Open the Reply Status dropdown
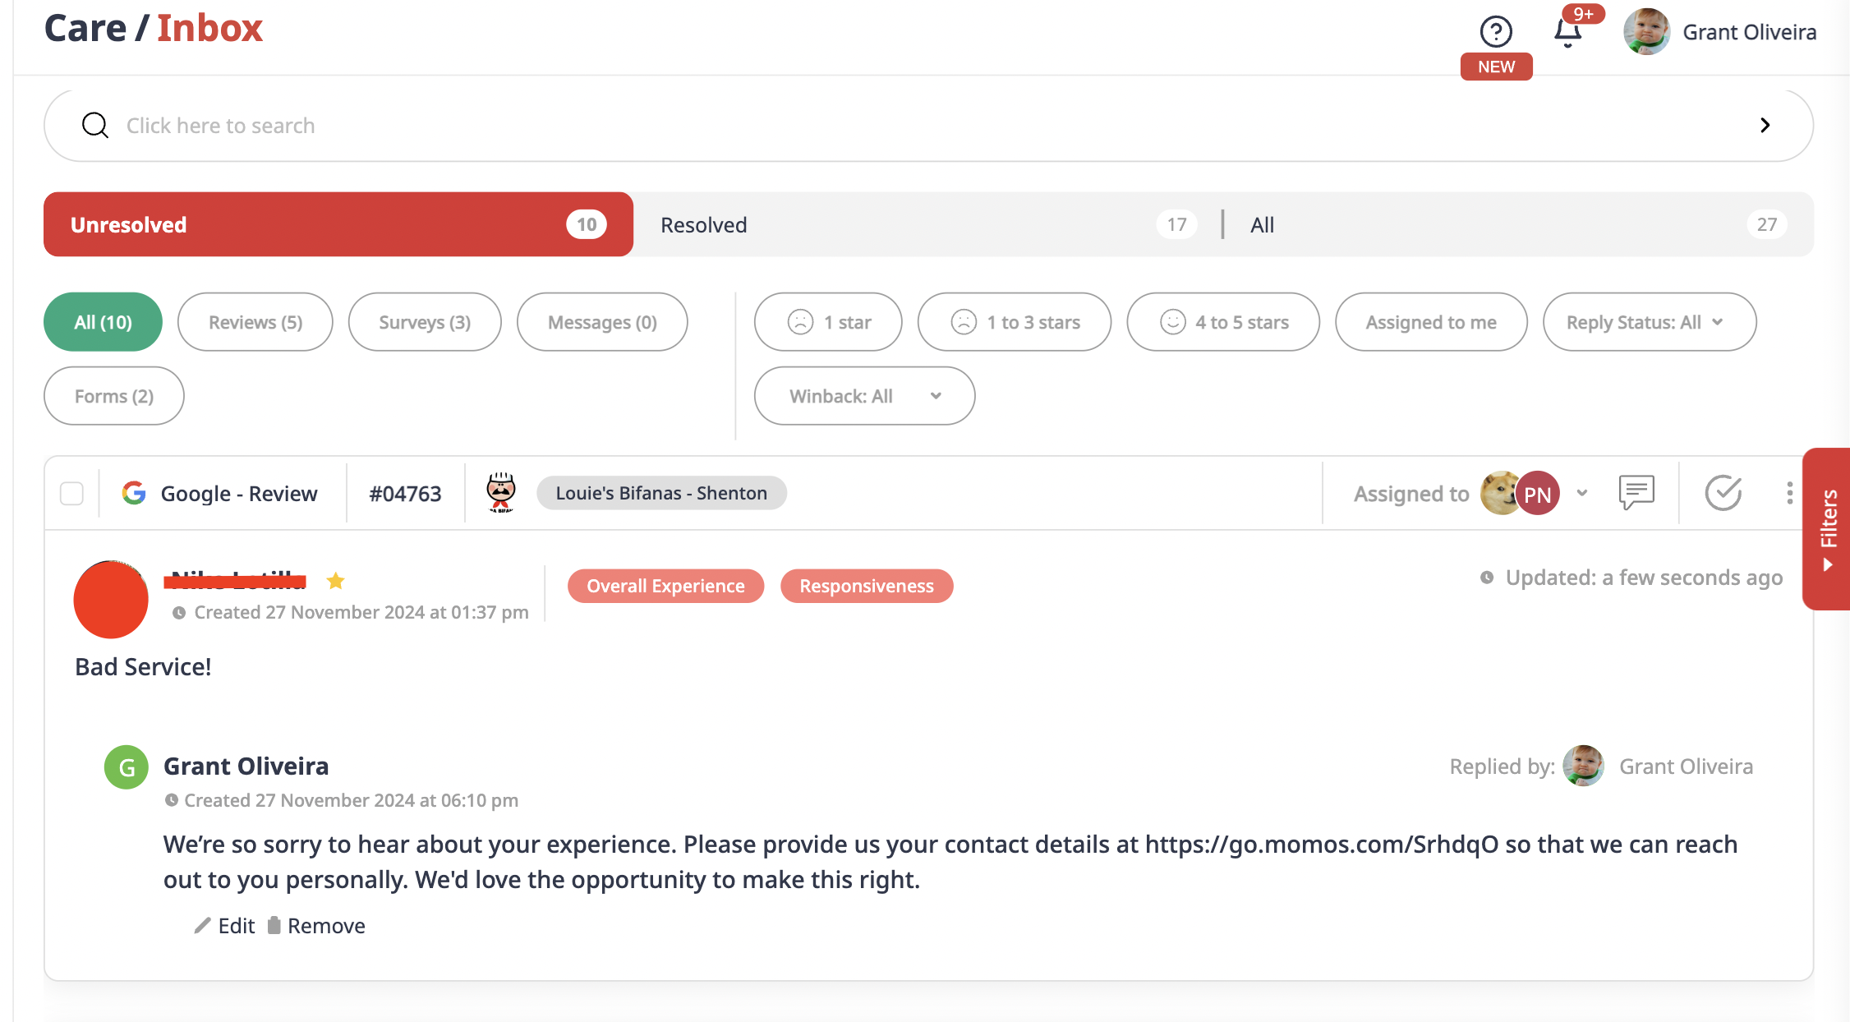 (1649, 322)
